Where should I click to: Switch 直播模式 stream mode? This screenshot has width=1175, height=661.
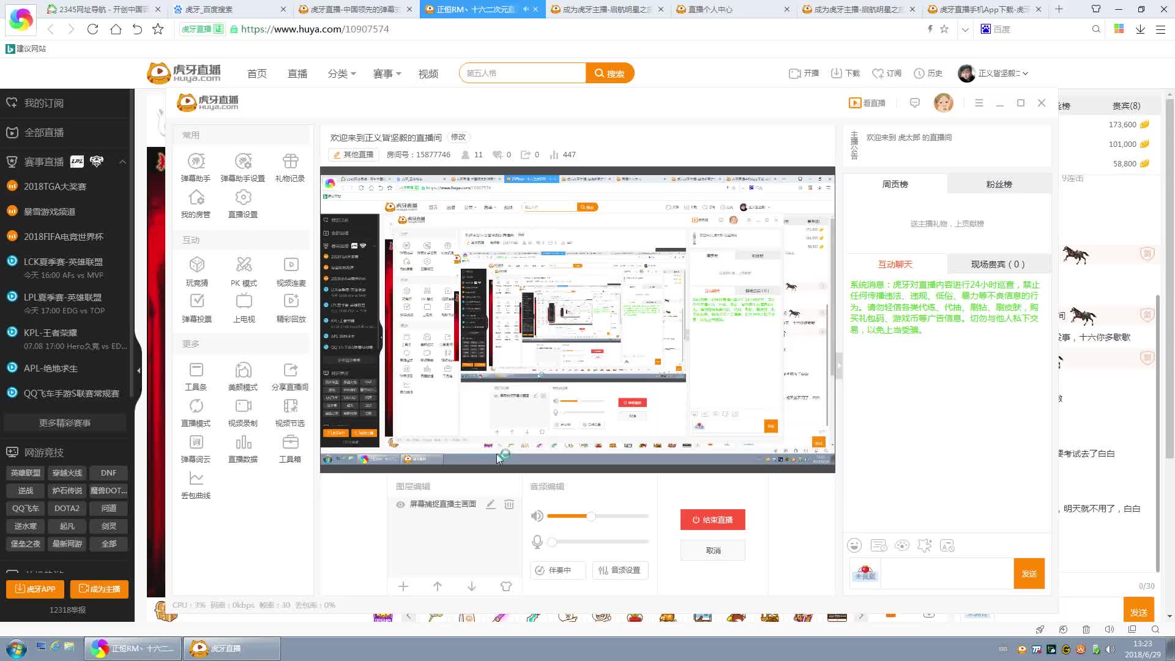pos(196,412)
